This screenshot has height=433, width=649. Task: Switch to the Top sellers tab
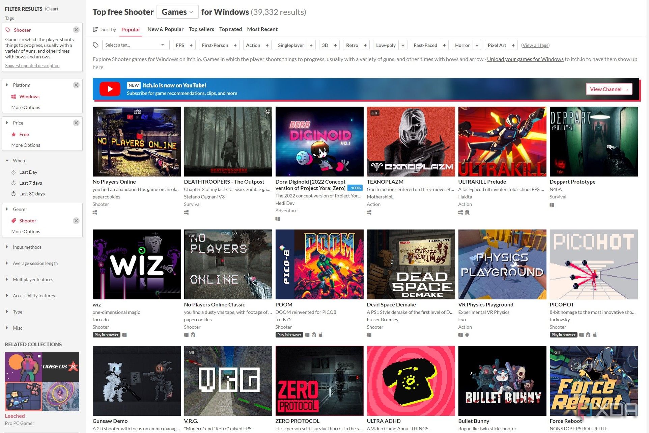click(x=201, y=29)
